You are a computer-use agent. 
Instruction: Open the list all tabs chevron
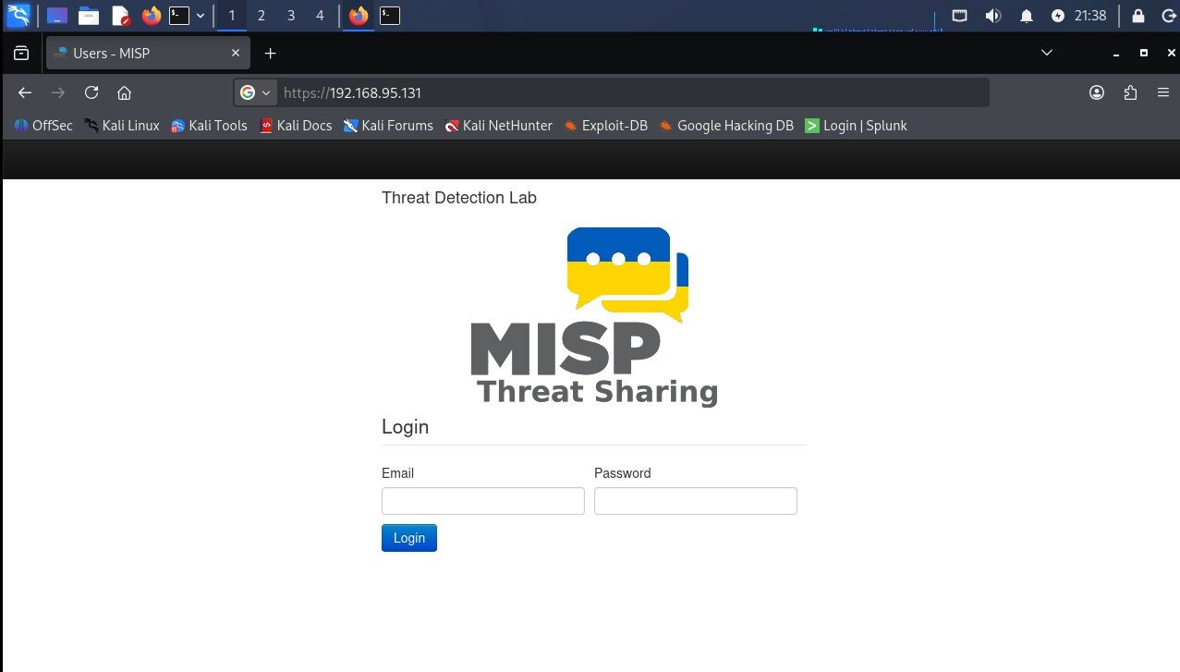coord(1047,54)
